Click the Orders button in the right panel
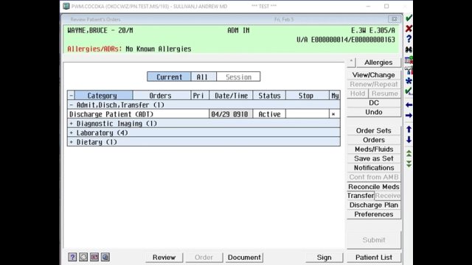 click(374, 140)
